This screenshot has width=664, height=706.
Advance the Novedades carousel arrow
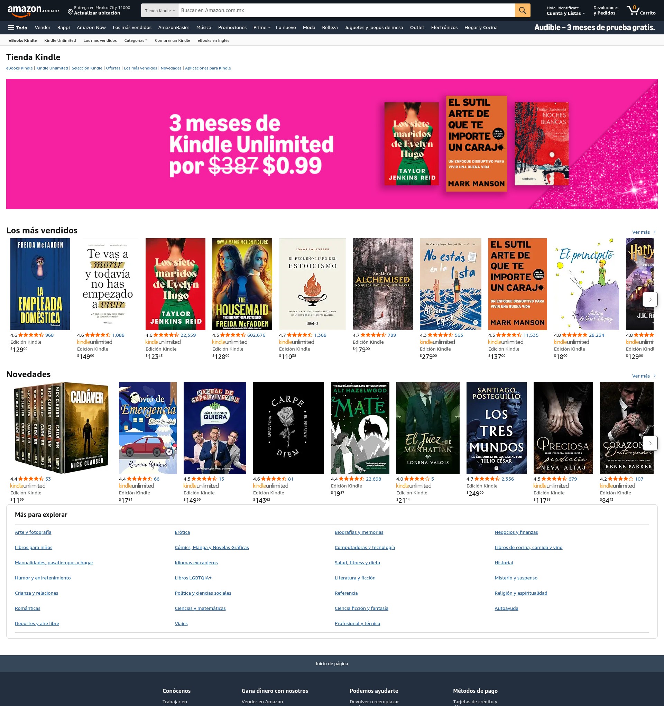[650, 443]
